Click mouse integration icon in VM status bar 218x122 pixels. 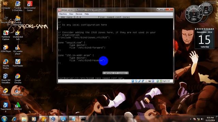(x=157, y=81)
